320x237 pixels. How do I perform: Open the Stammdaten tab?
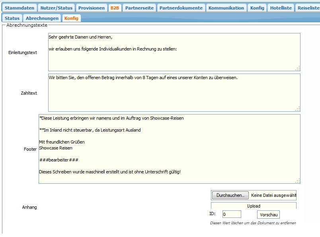coord(20,8)
